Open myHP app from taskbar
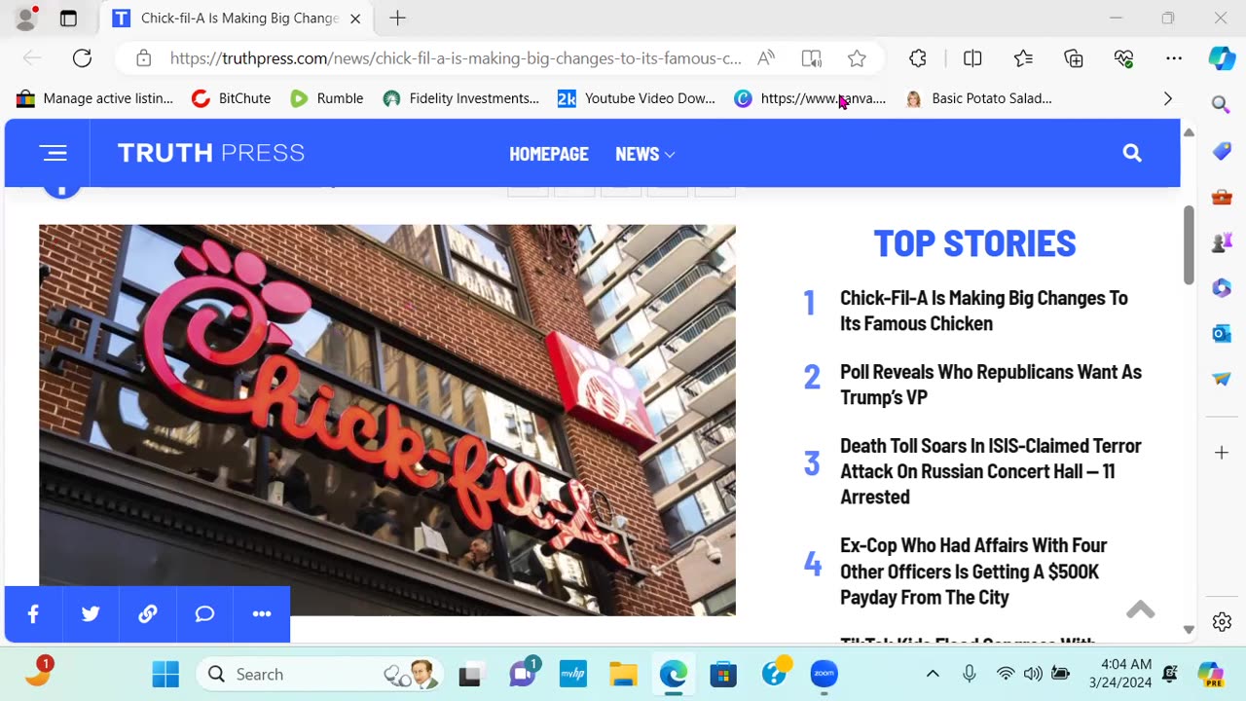The height and width of the screenshot is (701, 1246). coord(573,674)
